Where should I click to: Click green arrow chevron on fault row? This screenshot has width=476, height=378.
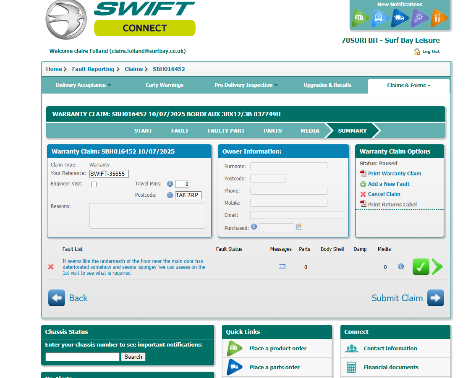[437, 267]
